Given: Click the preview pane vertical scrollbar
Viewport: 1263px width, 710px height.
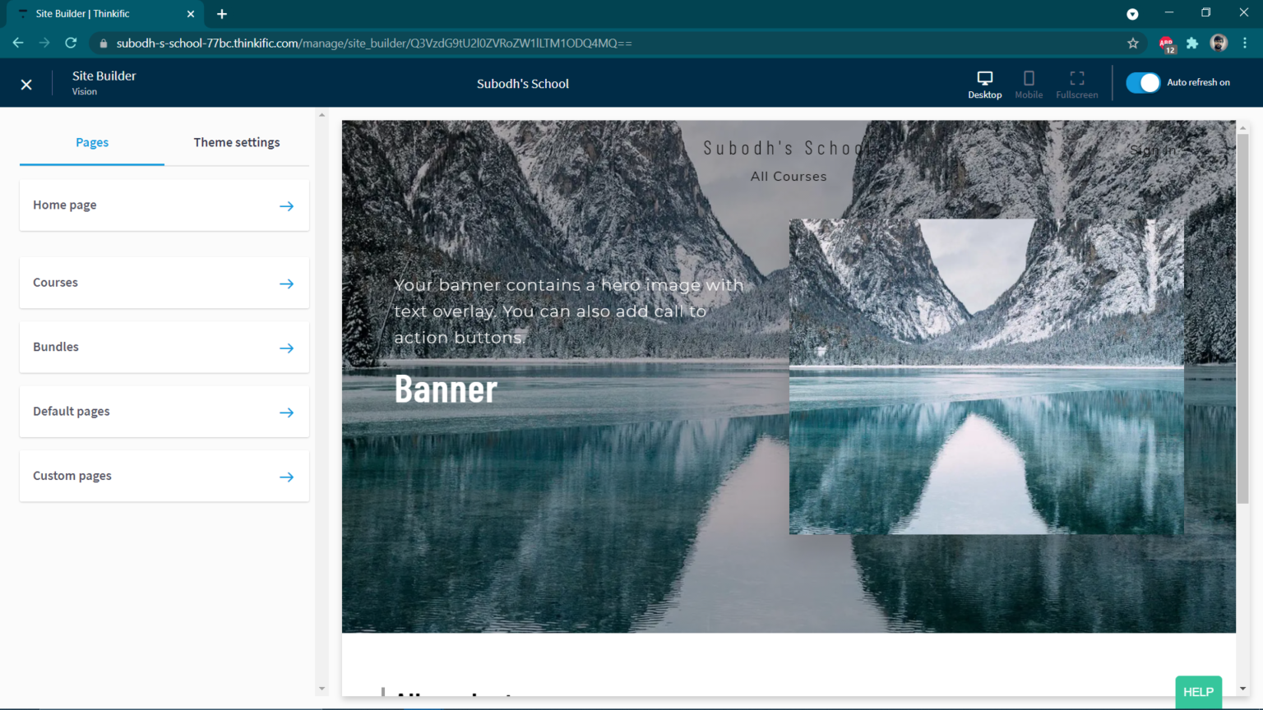Looking at the screenshot, I should pos(1242,320).
